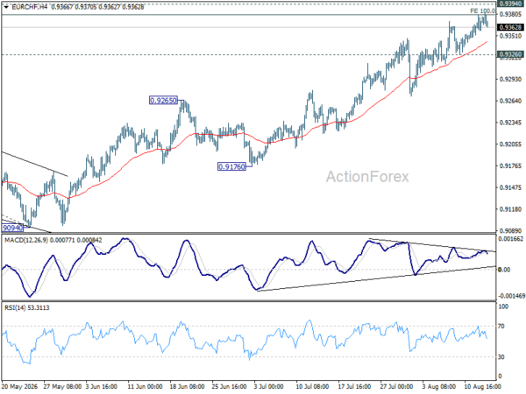Select the RSI(14) indicator label

(14, 307)
